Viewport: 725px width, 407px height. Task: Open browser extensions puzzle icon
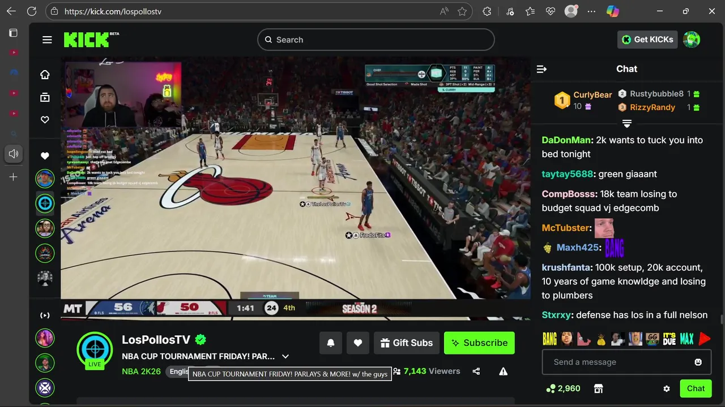pos(487,11)
